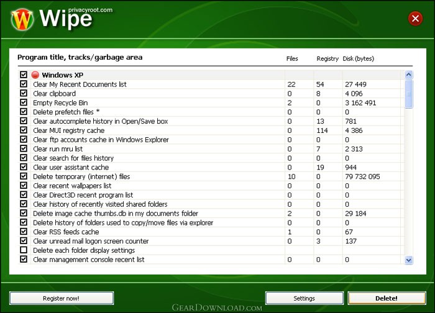
Task: Click 'Program title, tracks/garbage area' header
Action: (x=80, y=57)
